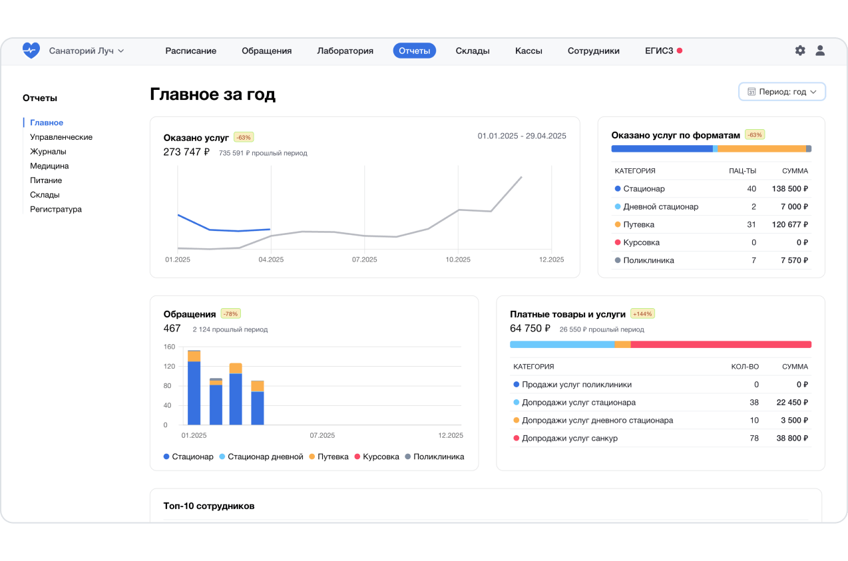
Task: Click the chevron next to Санаторий Луч
Action: tap(121, 51)
